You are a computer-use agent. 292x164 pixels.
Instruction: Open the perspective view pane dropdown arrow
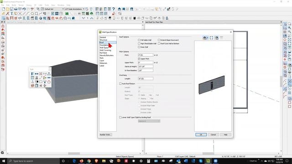[x=143, y=22]
